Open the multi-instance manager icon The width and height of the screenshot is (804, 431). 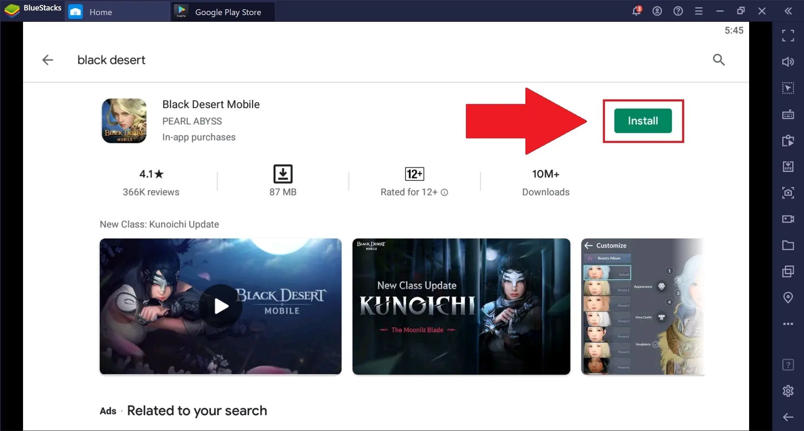click(788, 271)
